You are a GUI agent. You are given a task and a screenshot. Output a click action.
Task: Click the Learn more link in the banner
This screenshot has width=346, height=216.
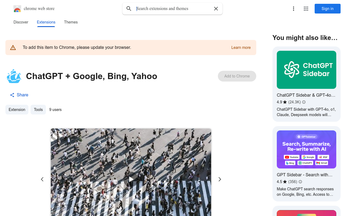[241, 48]
